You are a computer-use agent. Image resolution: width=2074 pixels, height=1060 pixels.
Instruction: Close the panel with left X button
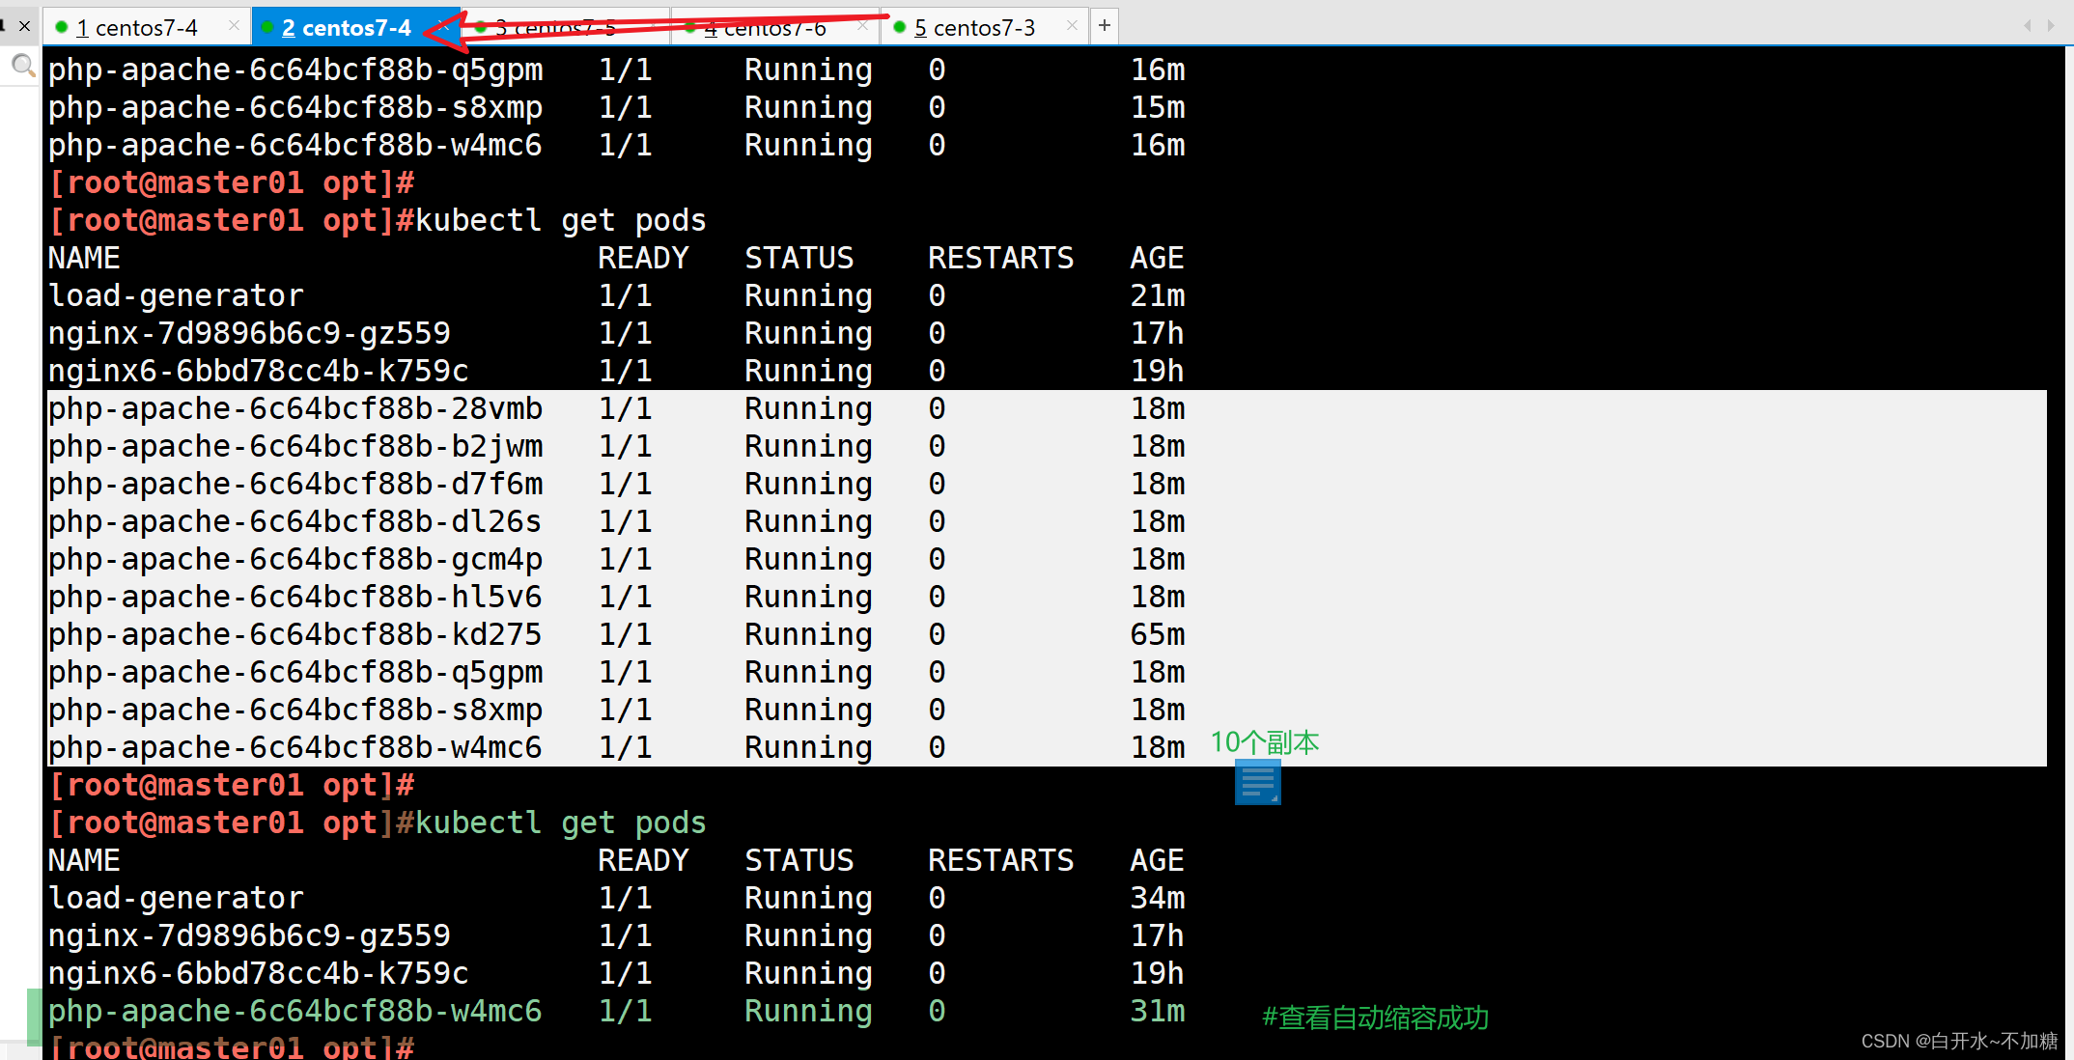click(25, 26)
